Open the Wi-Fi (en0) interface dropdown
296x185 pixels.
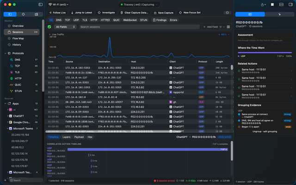coord(58,5)
